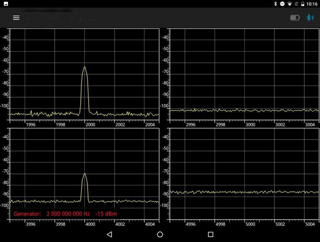Tap the noise trace in 3000 MHz plot

(x=244, y=110)
